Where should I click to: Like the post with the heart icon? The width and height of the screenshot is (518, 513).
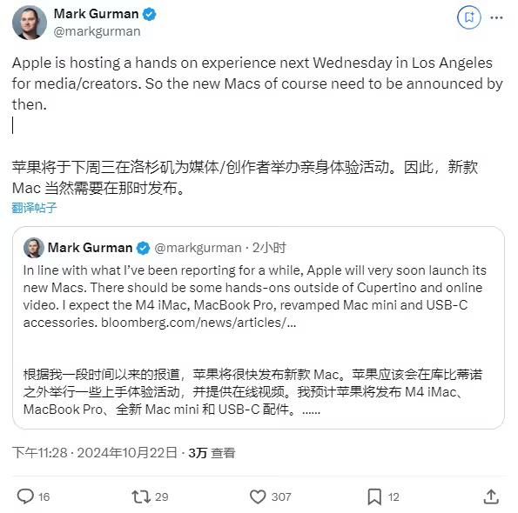[x=258, y=496]
